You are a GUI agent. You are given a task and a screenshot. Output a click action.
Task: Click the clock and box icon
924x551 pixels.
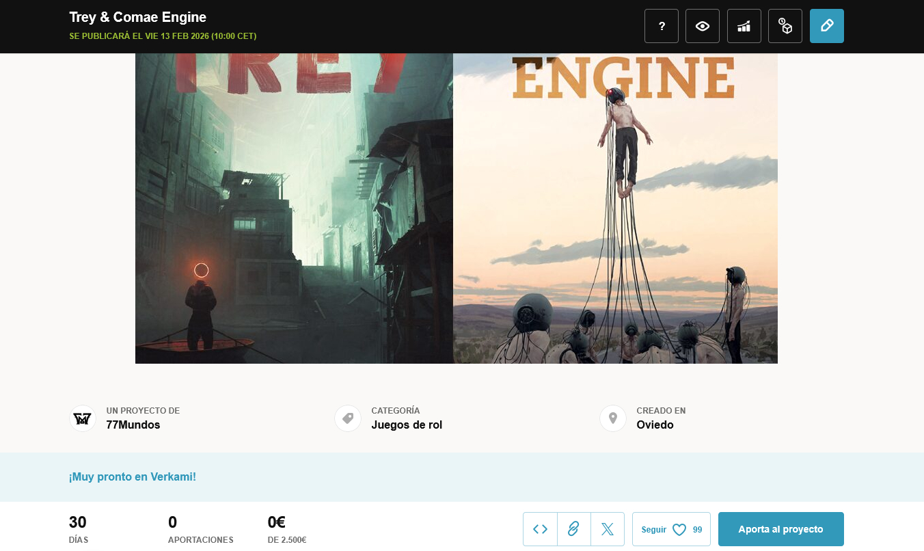coord(785,26)
